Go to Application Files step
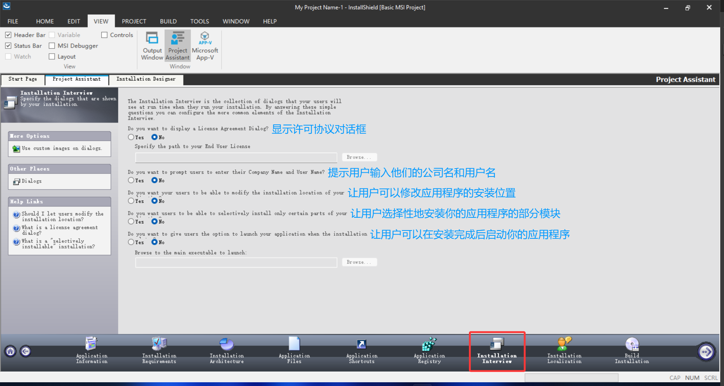Viewport: 724px width, 386px height. 294,351
